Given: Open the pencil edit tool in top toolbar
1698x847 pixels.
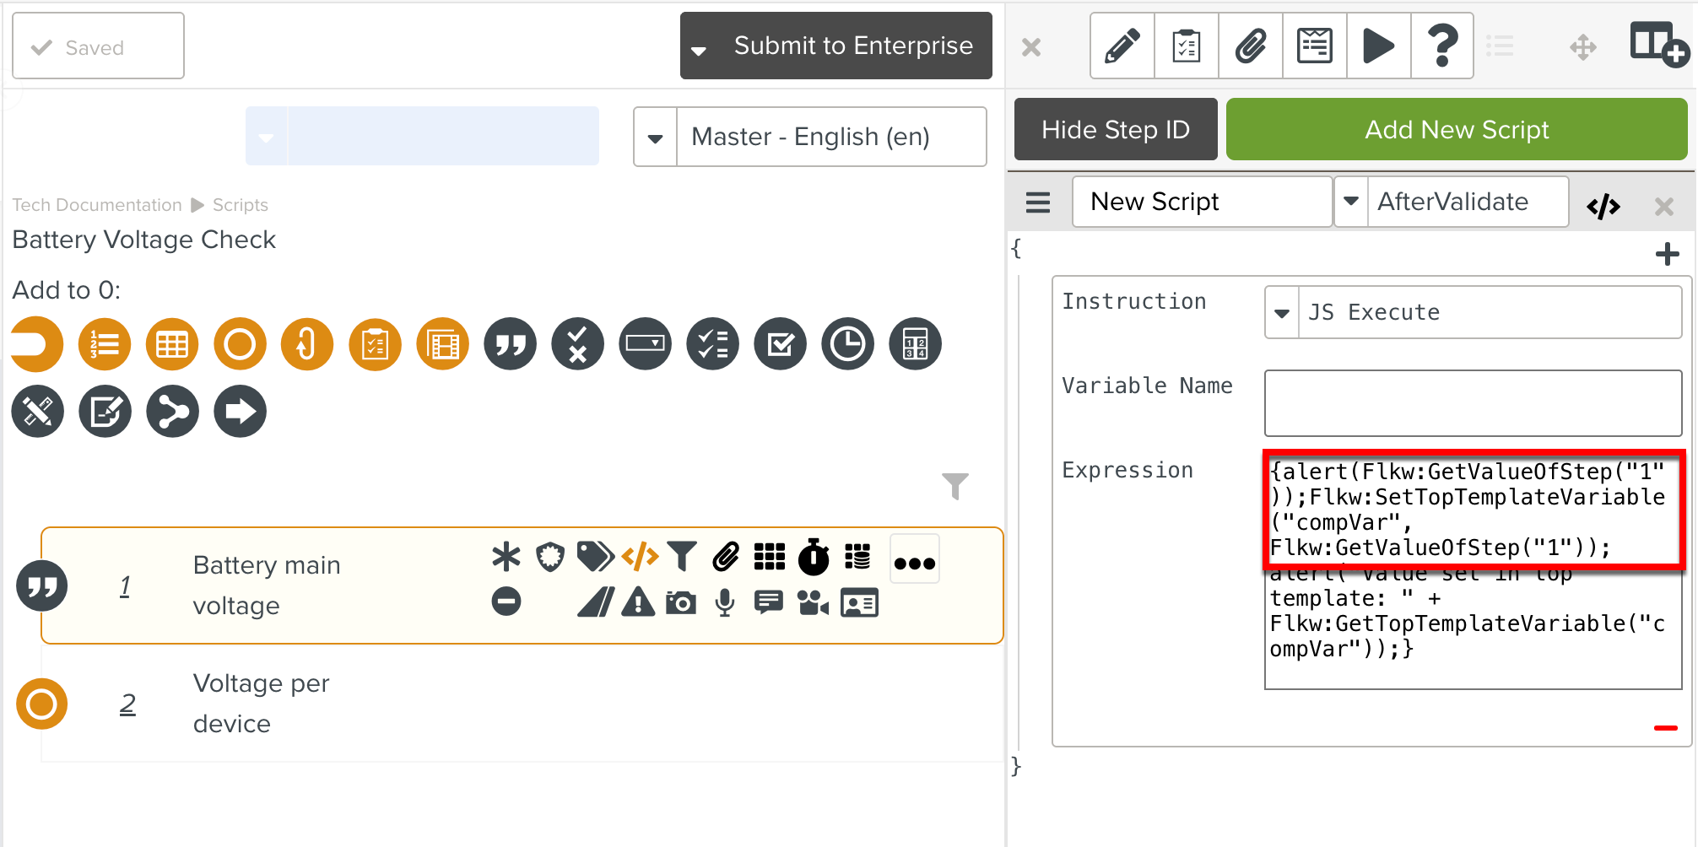Looking at the screenshot, I should tap(1122, 46).
